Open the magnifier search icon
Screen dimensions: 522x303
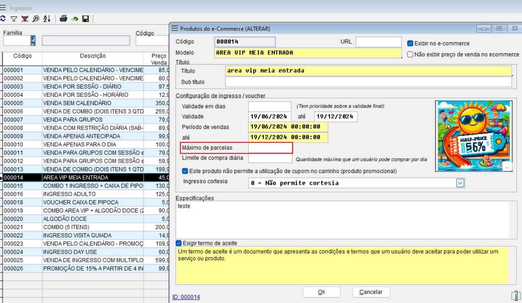[36, 19]
